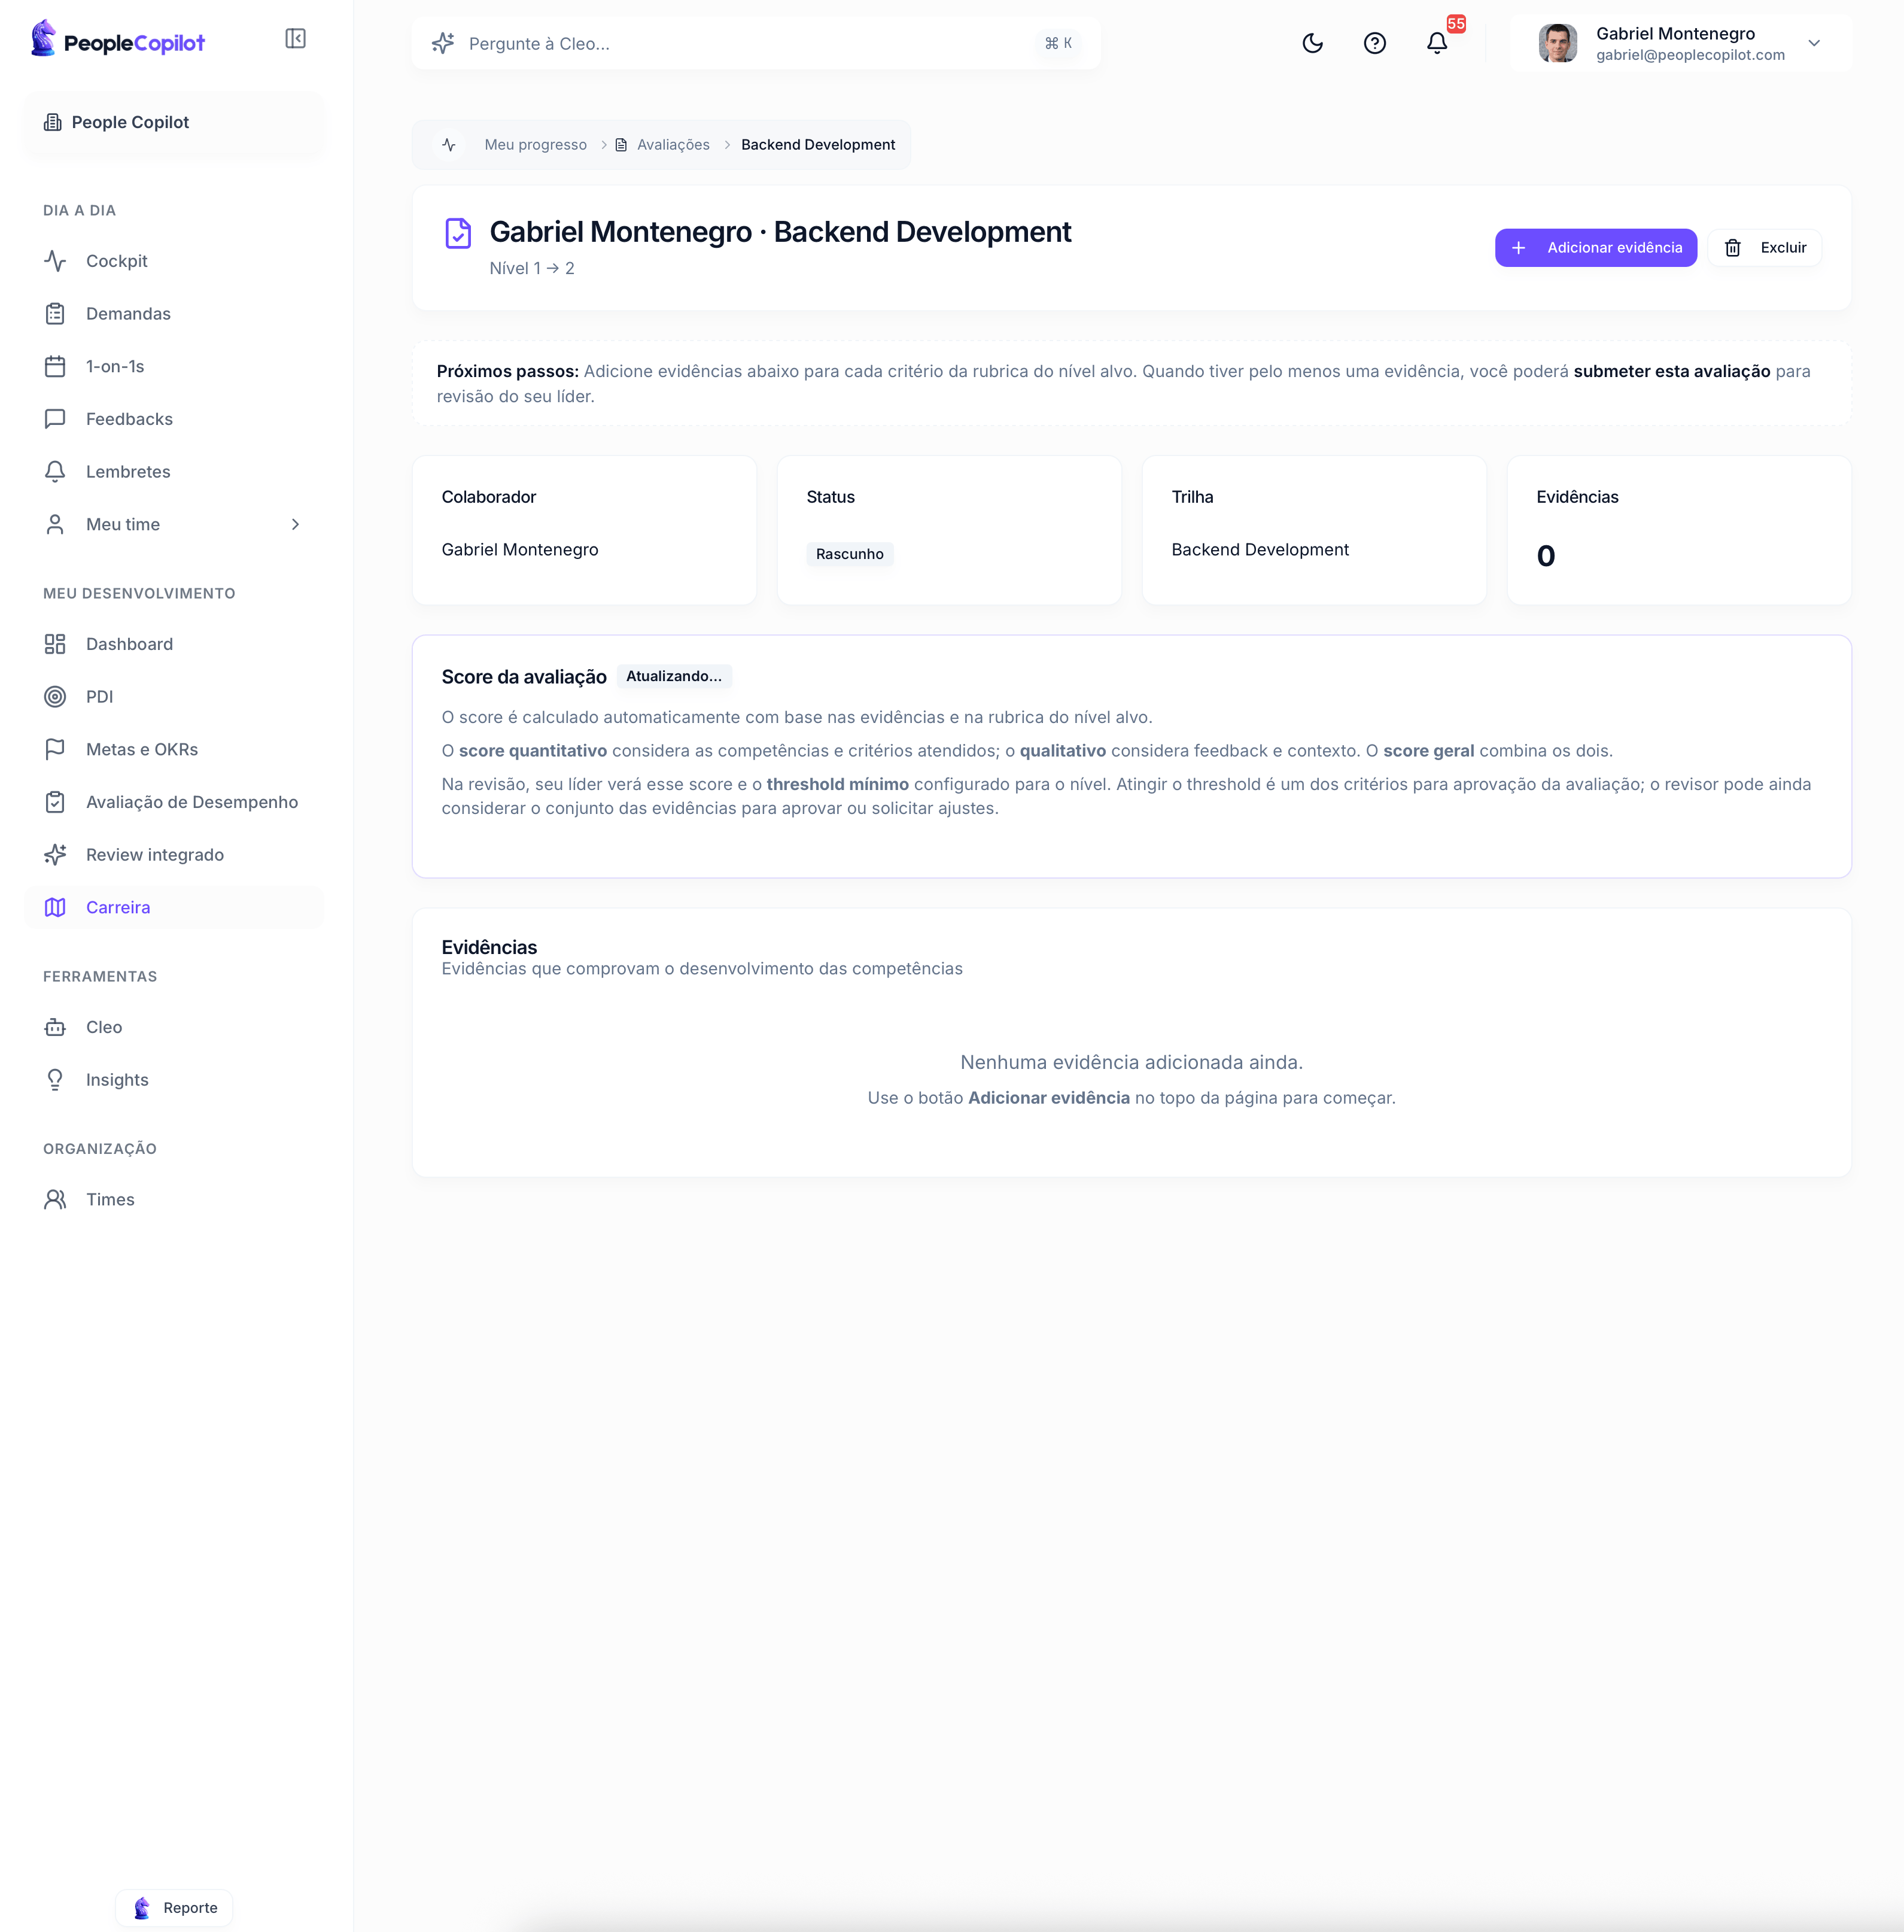Image resolution: width=1904 pixels, height=1932 pixels.
Task: Open the help question mark icon
Action: tap(1374, 43)
